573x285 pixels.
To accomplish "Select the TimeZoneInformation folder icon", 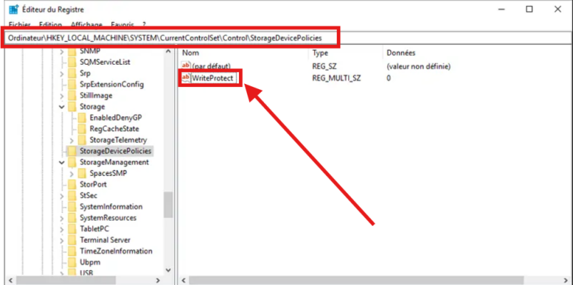I will point(72,251).
